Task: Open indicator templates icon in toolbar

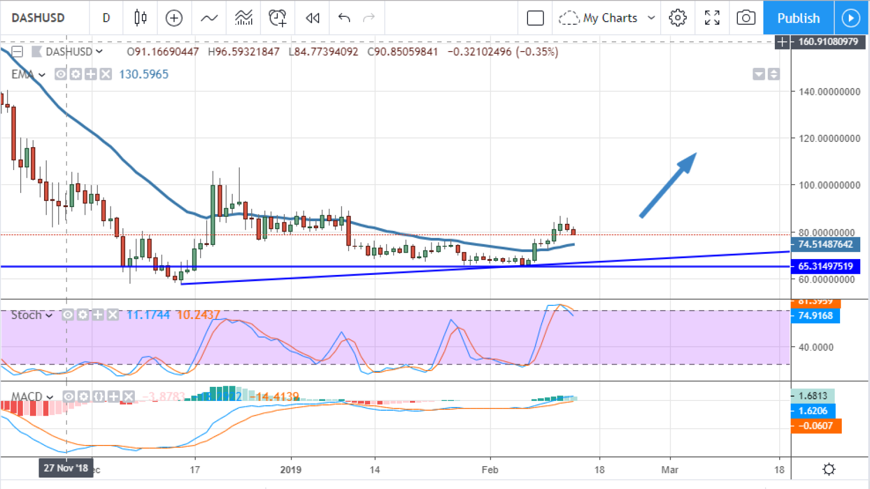Action: coord(244,18)
